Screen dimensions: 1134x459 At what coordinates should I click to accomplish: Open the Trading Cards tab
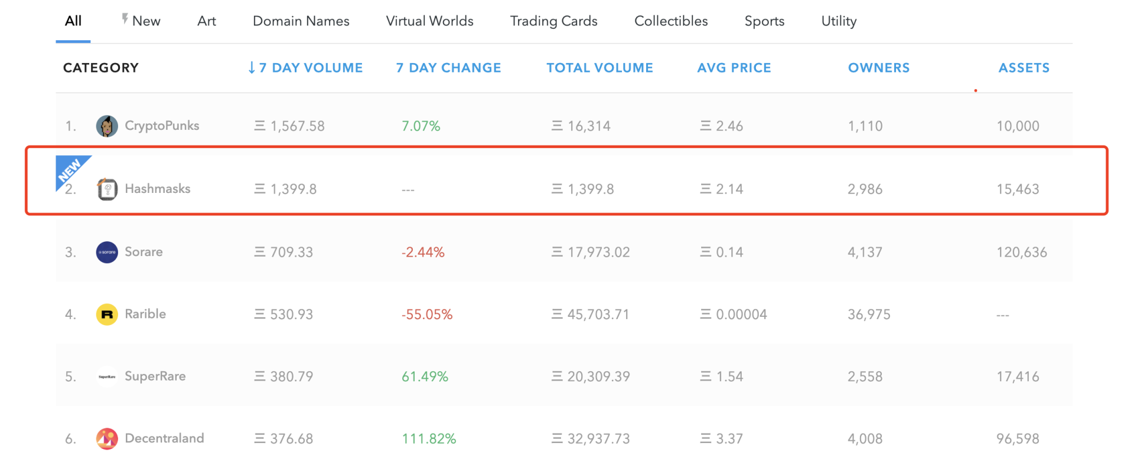(x=554, y=21)
